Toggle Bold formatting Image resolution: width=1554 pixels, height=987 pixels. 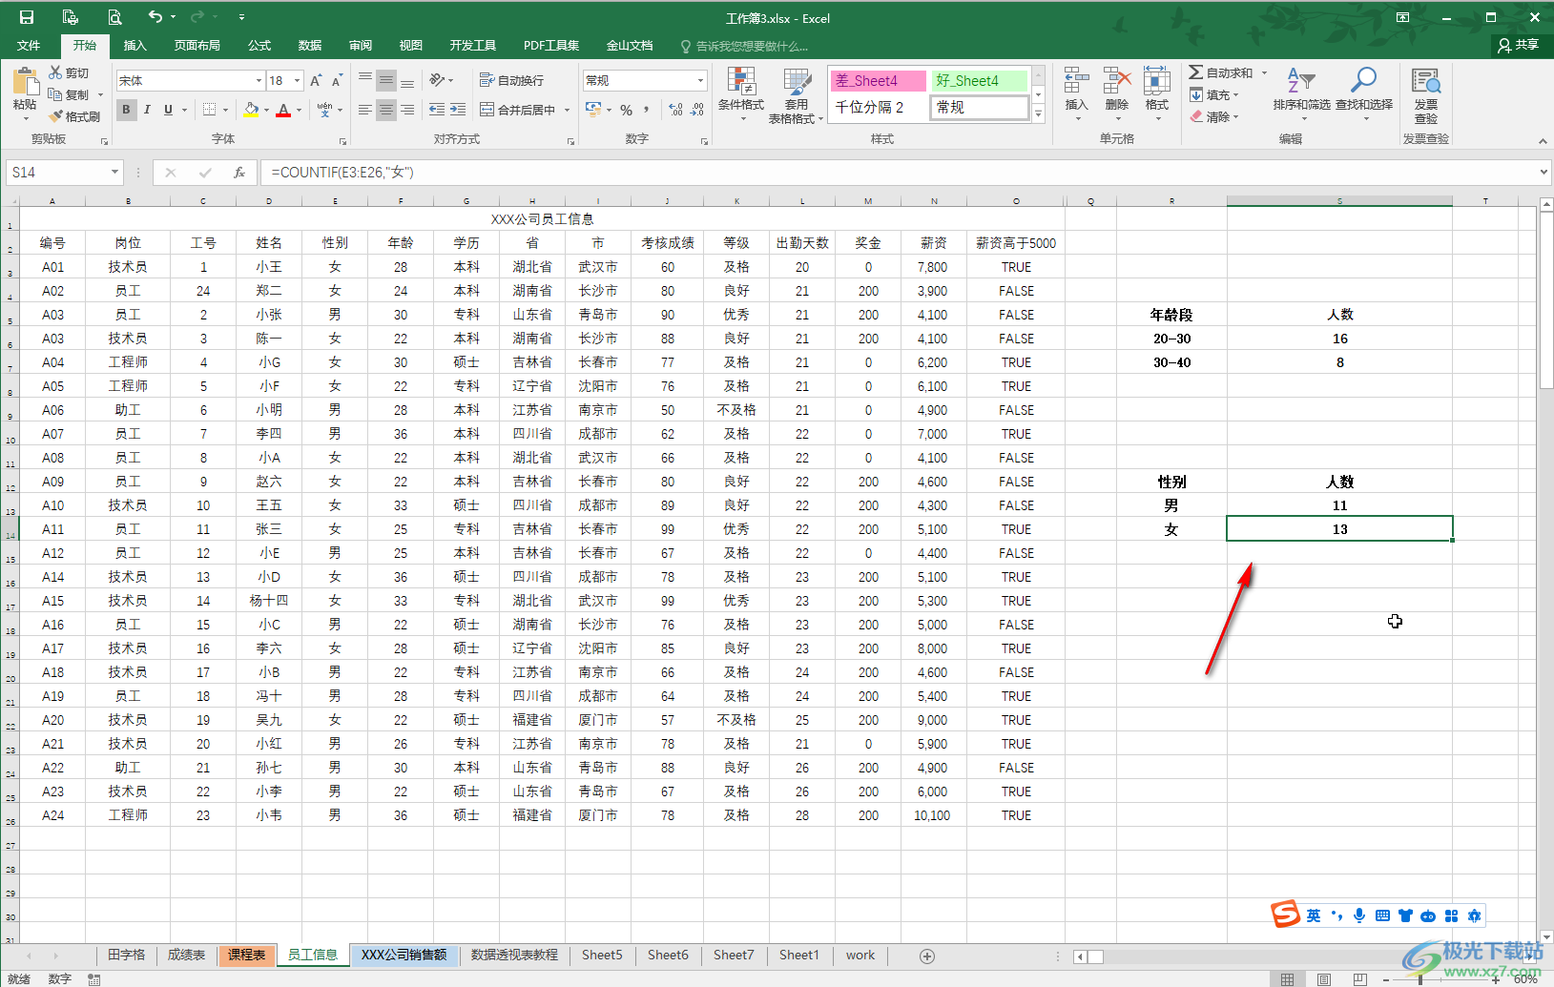click(x=126, y=110)
